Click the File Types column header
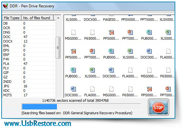 coord(12,18)
